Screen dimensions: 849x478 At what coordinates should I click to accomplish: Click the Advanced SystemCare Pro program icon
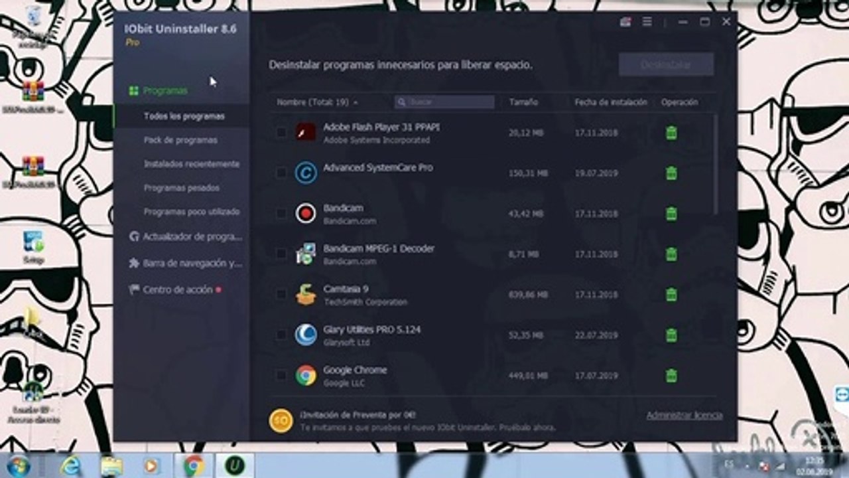[306, 173]
